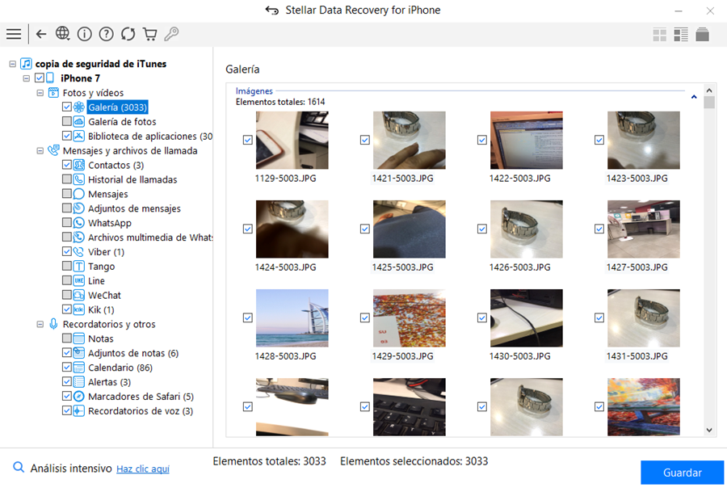Open the language globe icon
Viewport: 727px width, 496px height.
(63, 34)
